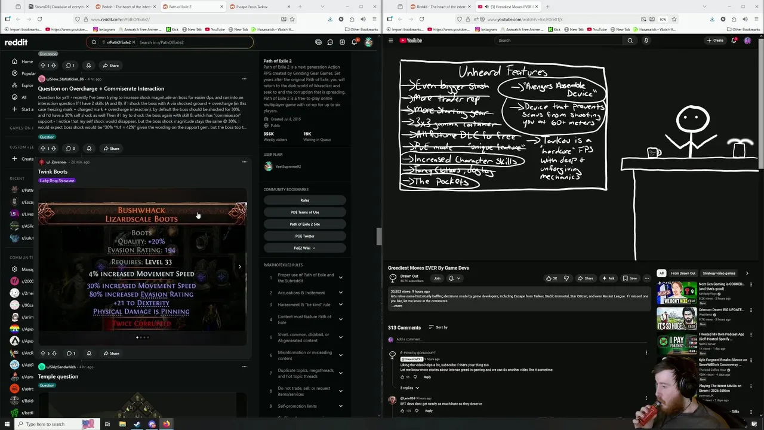Image resolution: width=764 pixels, height=430 pixels.
Task: Expand the Harassment & be kind rule
Action: tap(341, 305)
